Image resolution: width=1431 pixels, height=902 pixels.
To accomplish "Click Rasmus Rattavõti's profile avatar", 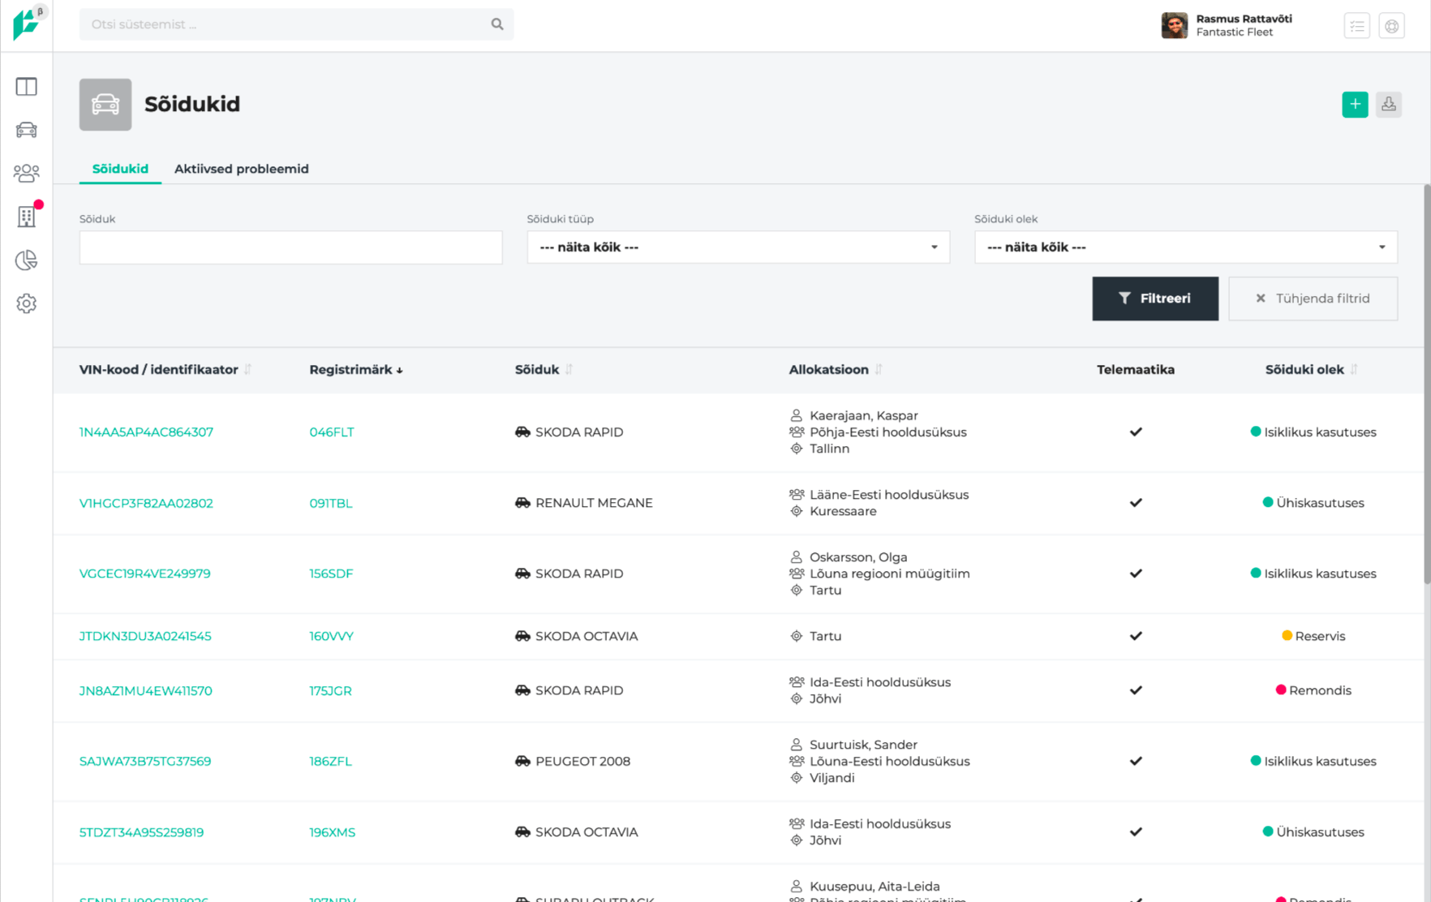I will pos(1174,25).
